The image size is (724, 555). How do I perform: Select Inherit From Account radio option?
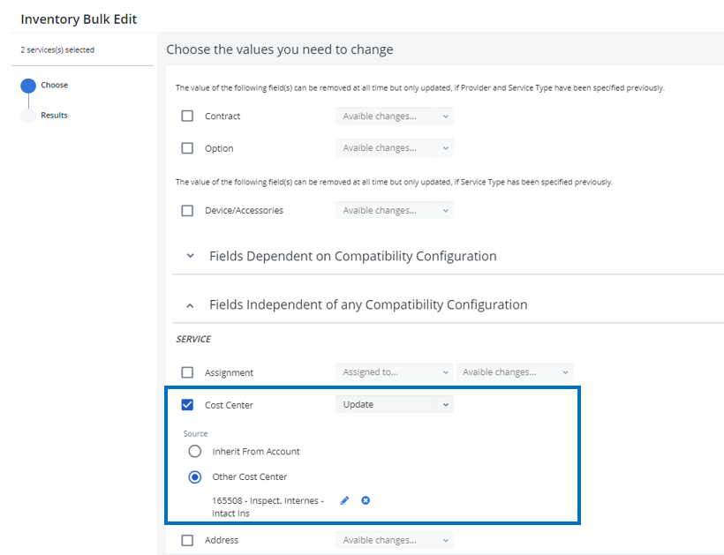[195, 451]
